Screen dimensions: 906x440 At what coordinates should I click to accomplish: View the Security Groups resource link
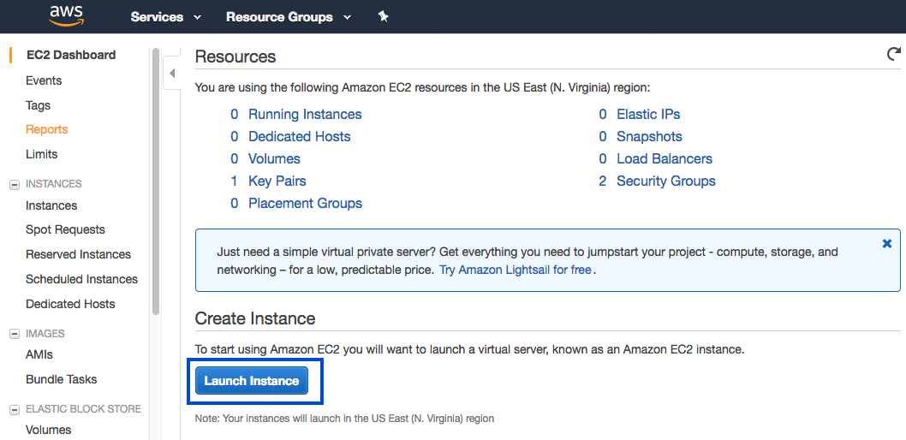click(666, 181)
